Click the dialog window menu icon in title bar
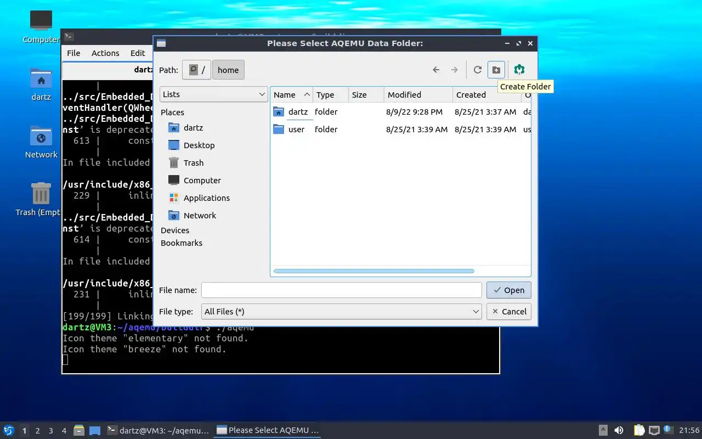The width and height of the screenshot is (702, 439). (x=161, y=43)
